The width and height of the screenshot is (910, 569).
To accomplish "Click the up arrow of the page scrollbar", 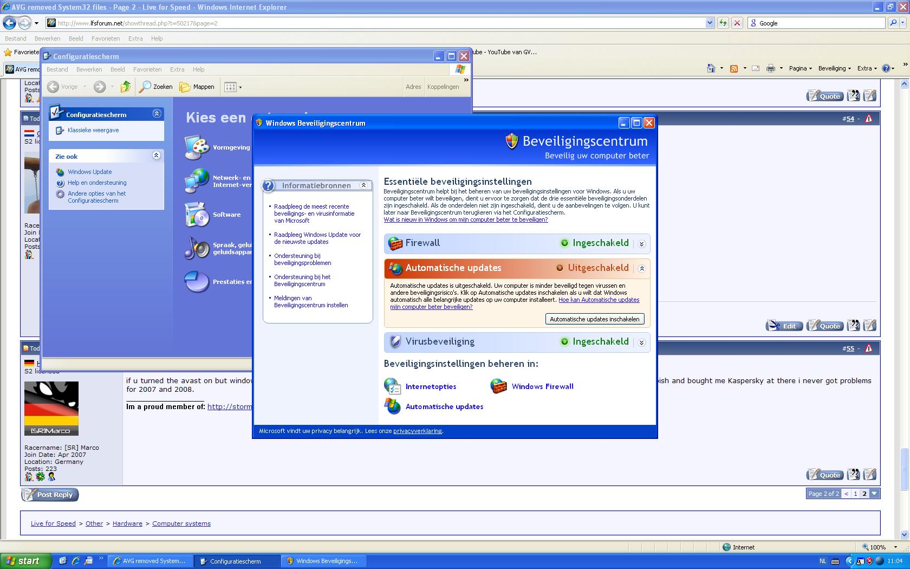I will tap(904, 84).
